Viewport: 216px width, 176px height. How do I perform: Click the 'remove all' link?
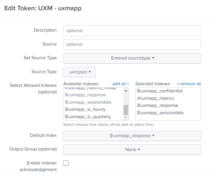point(189,84)
